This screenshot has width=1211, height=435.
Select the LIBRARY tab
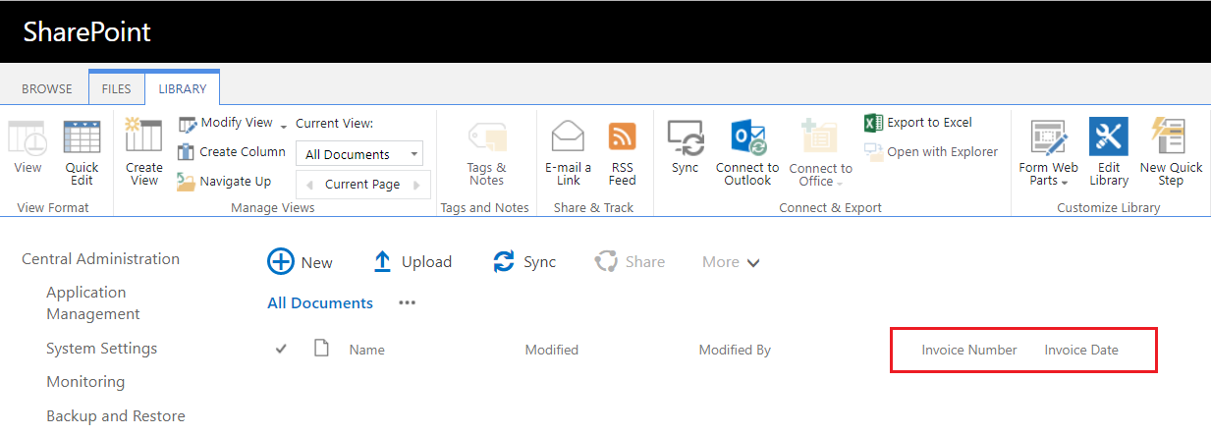click(x=183, y=88)
